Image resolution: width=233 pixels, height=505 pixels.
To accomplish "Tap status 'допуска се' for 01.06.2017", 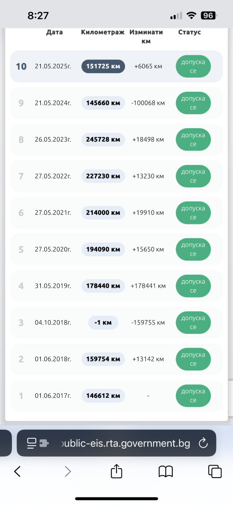I will click(x=193, y=395).
